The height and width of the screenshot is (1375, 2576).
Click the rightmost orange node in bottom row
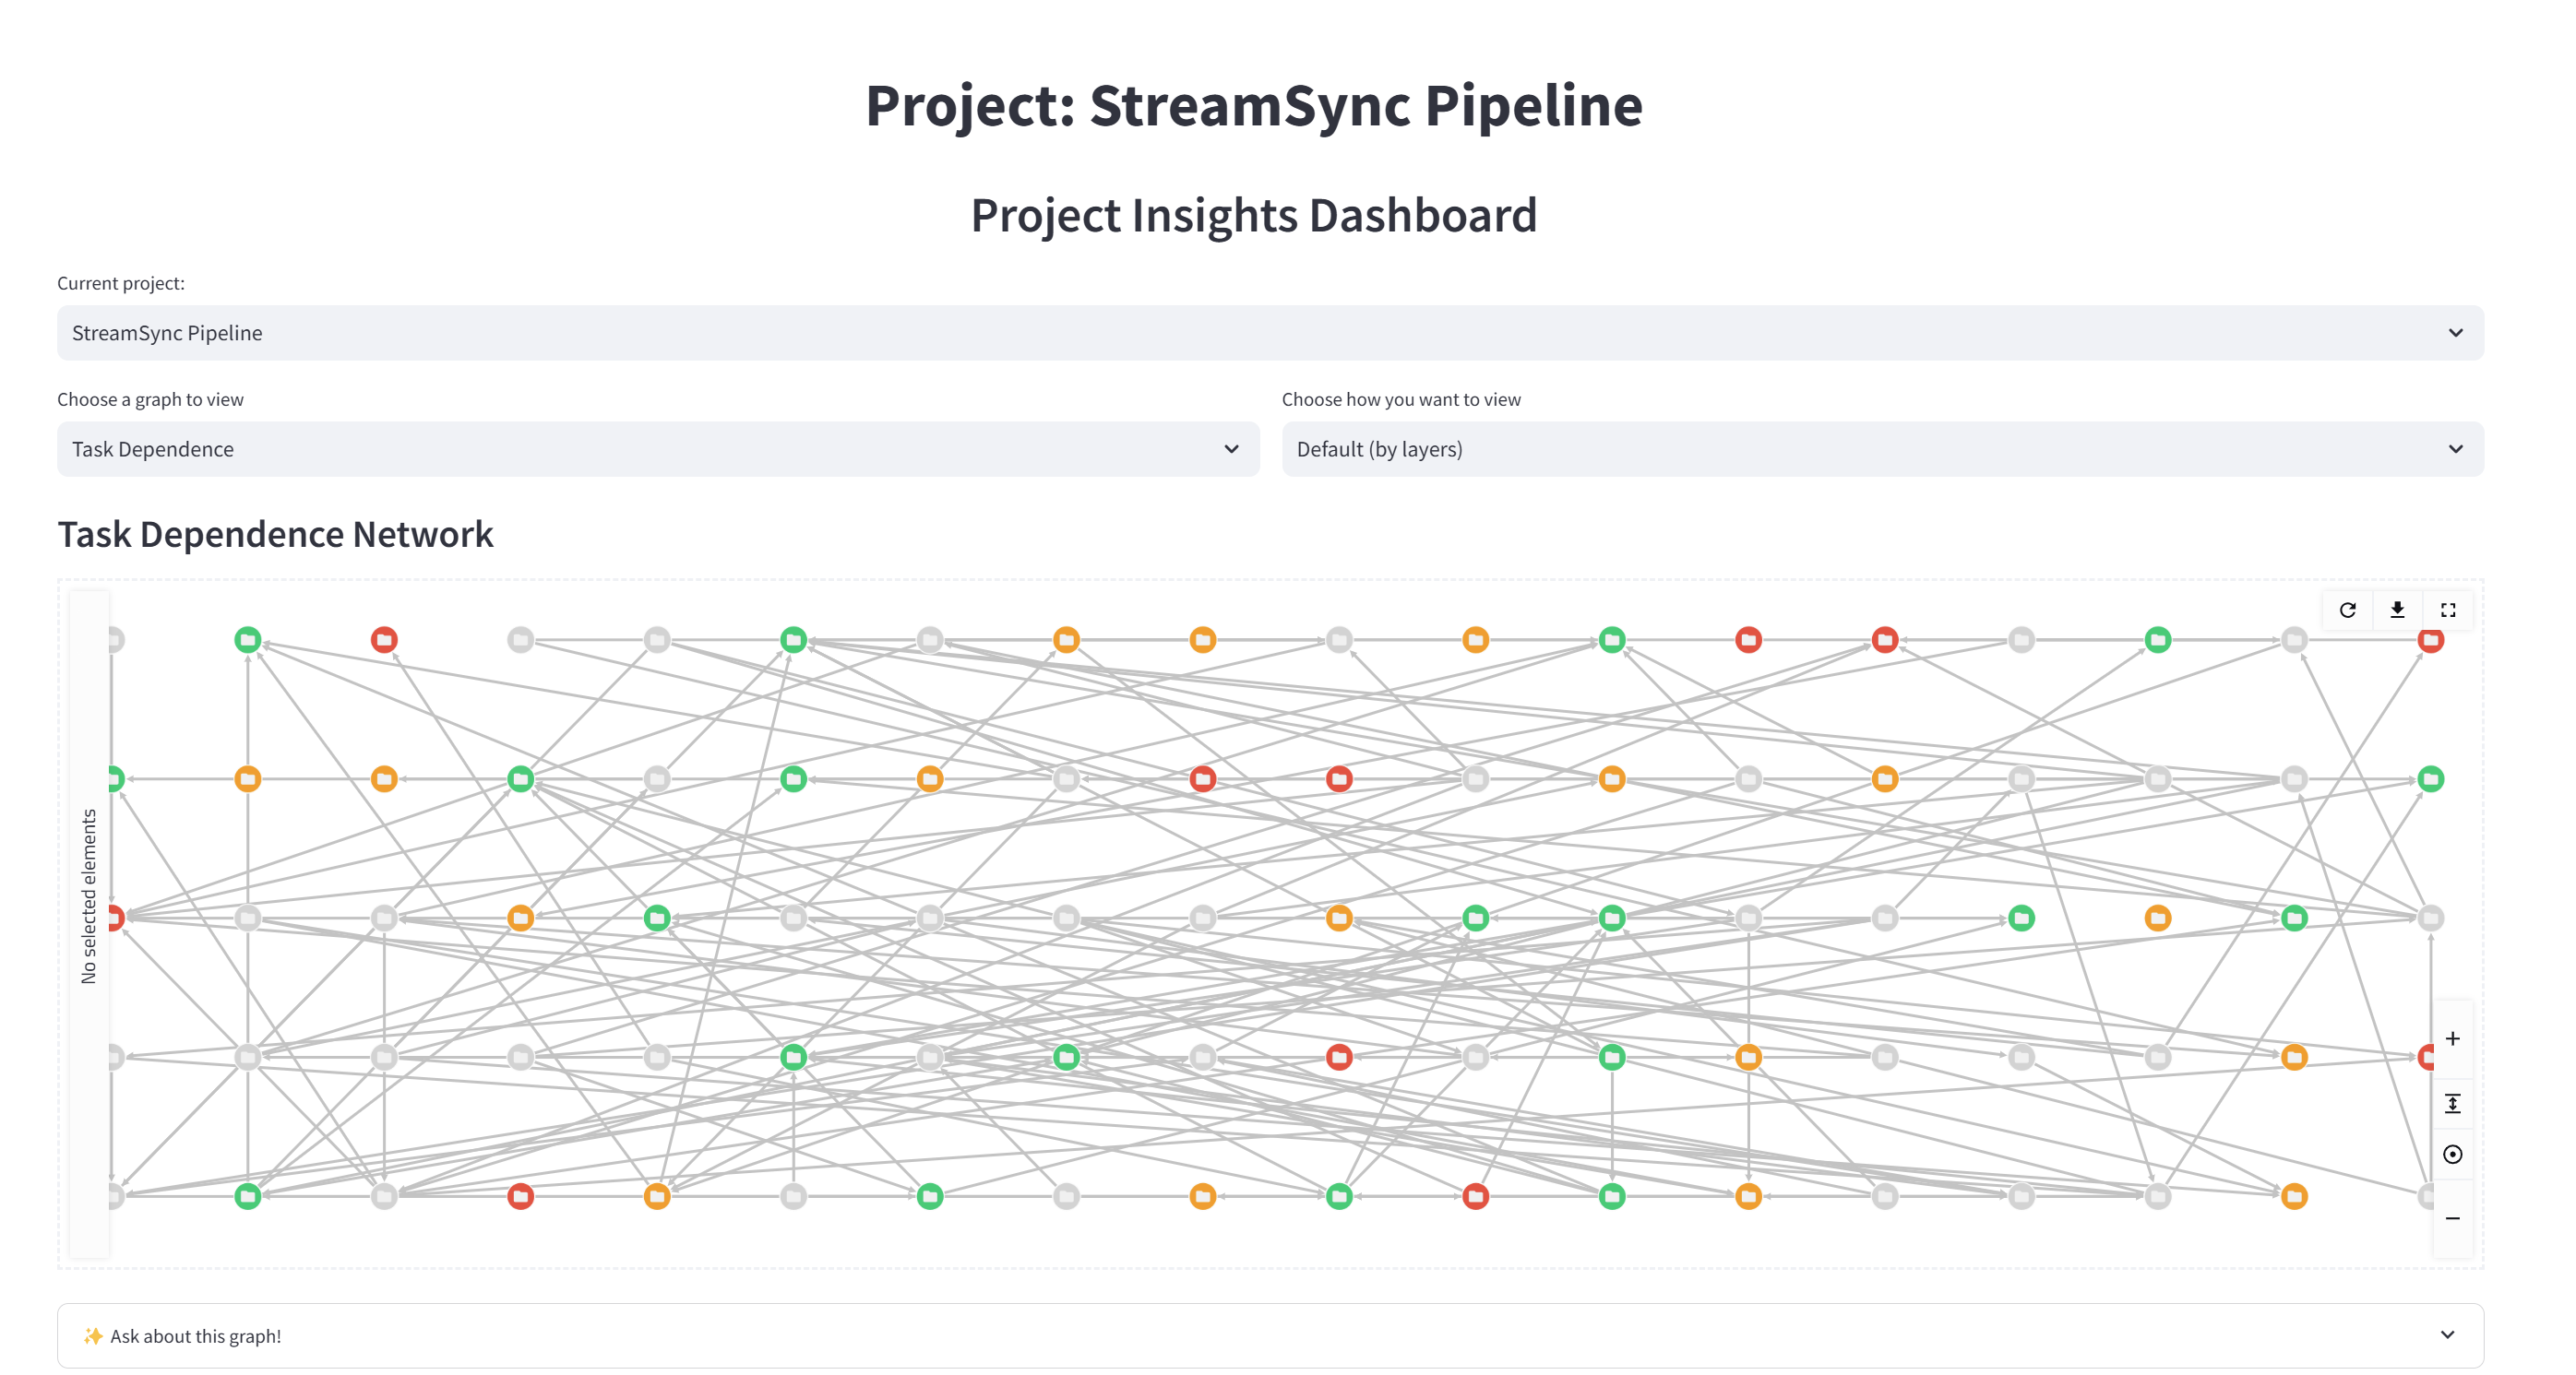tap(2294, 1196)
